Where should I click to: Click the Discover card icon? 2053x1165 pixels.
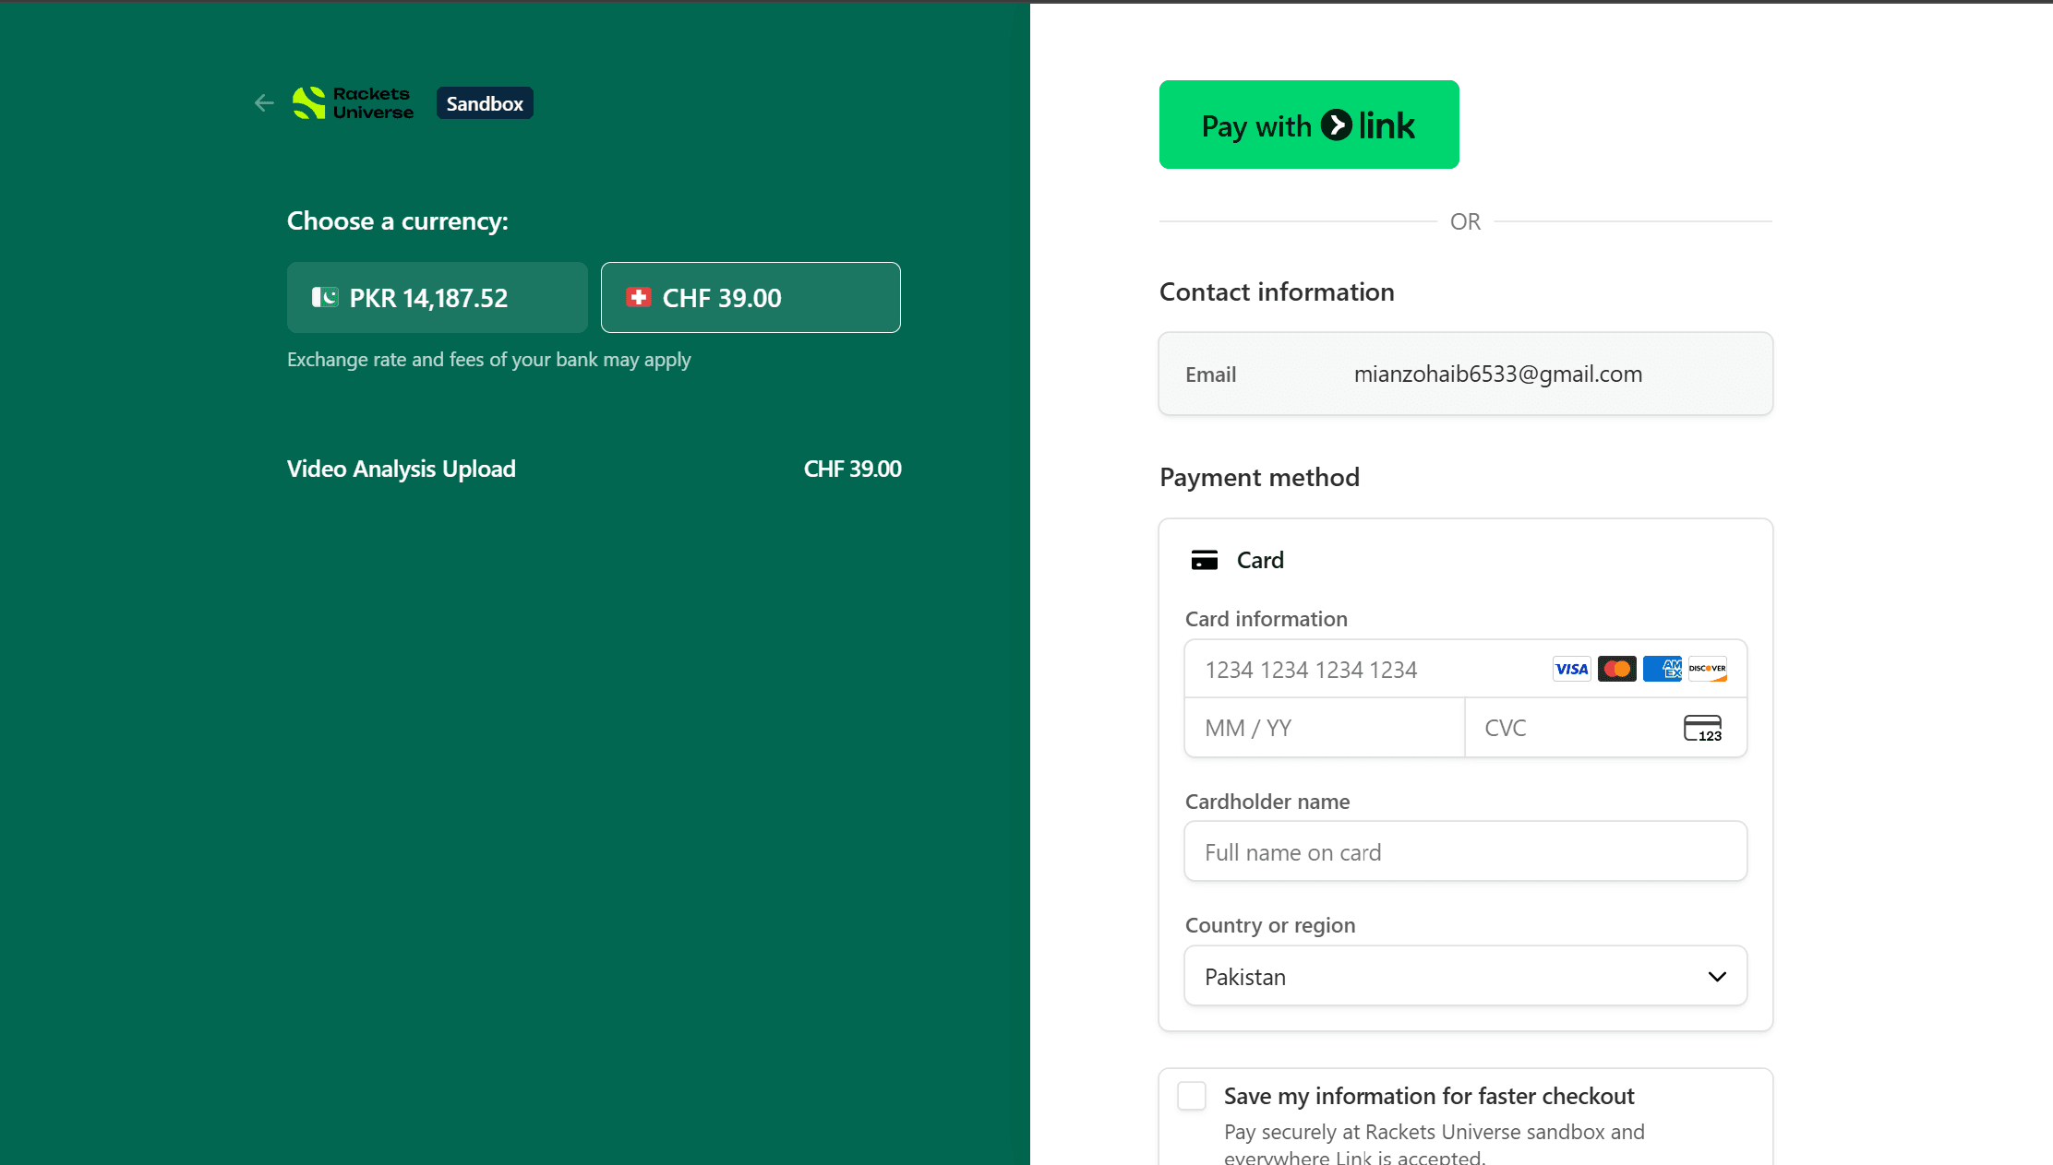point(1707,669)
